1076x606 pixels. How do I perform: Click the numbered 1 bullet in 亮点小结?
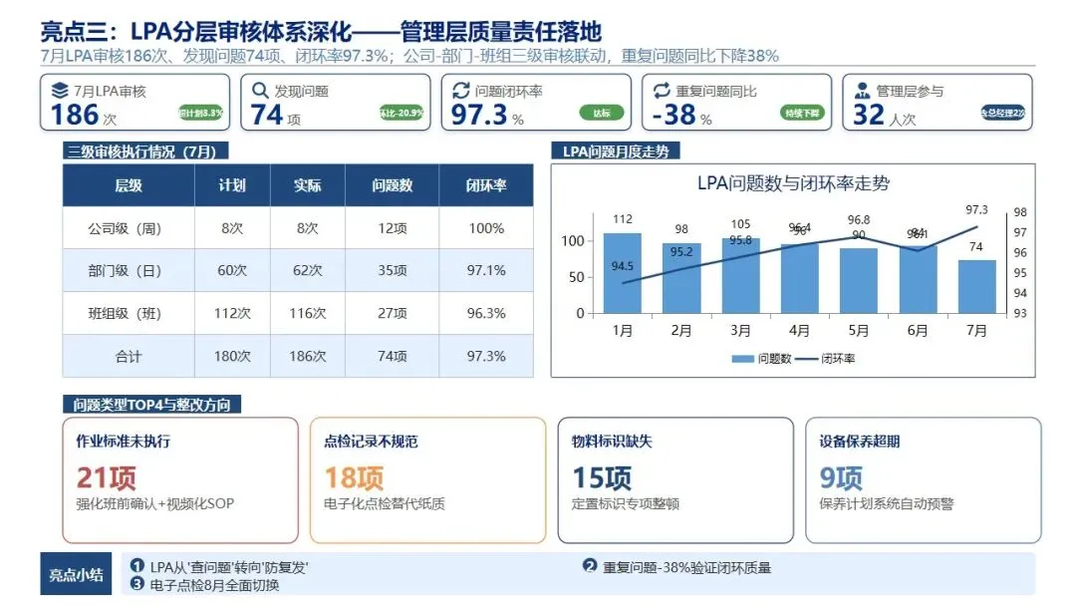tap(136, 565)
